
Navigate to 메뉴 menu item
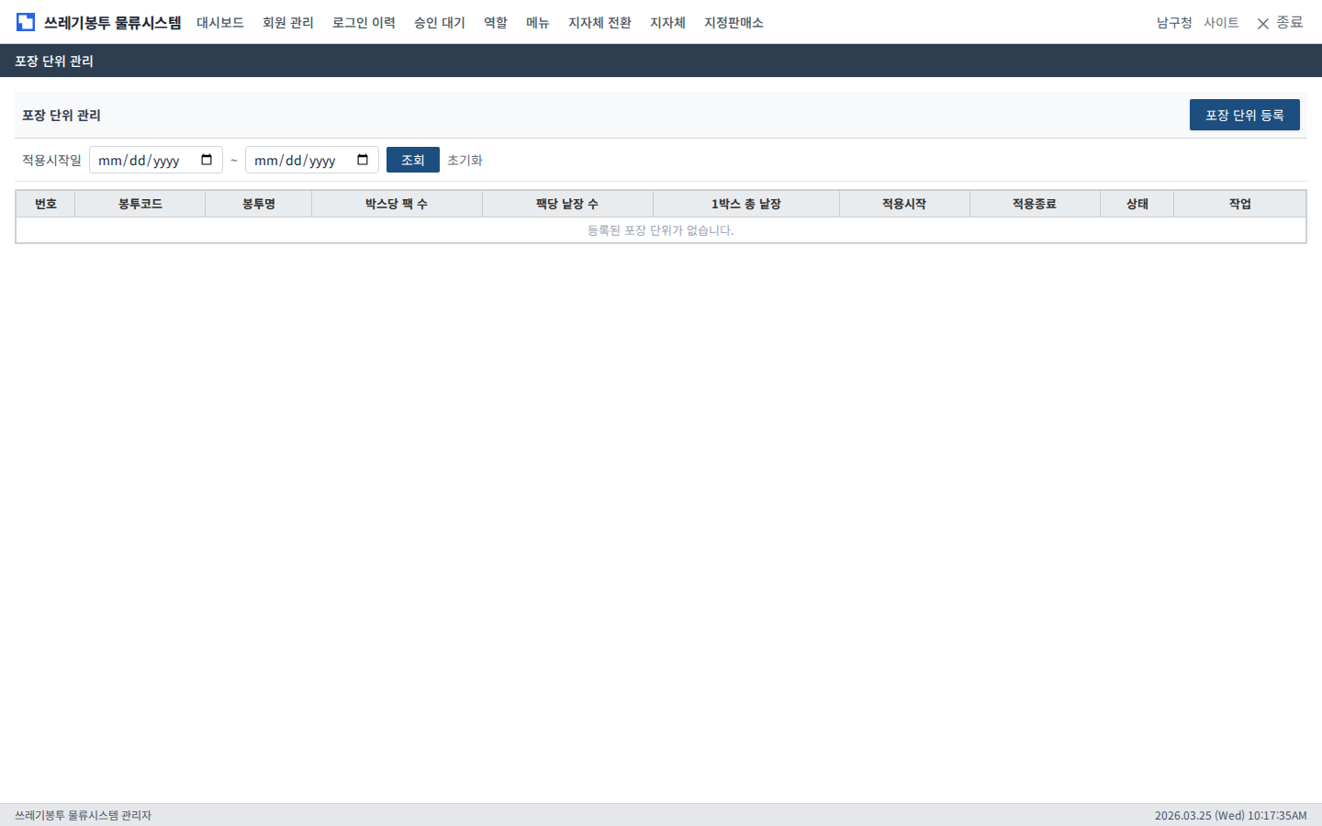[537, 22]
